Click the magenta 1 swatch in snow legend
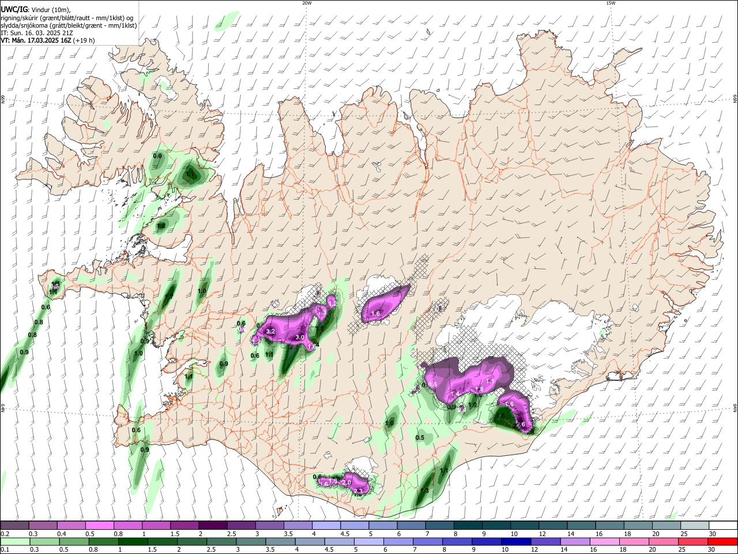Image resolution: width=738 pixels, height=554 pixels. (156, 525)
